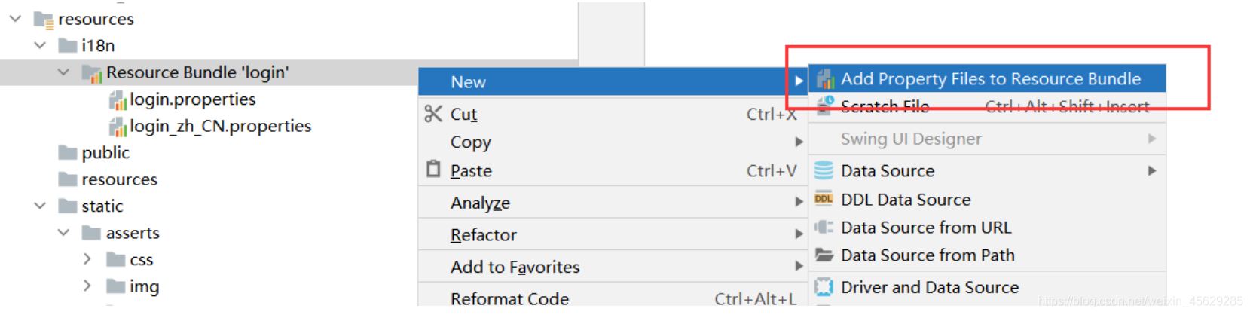1250x315 pixels.
Task: Select the public folder
Action: (105, 153)
